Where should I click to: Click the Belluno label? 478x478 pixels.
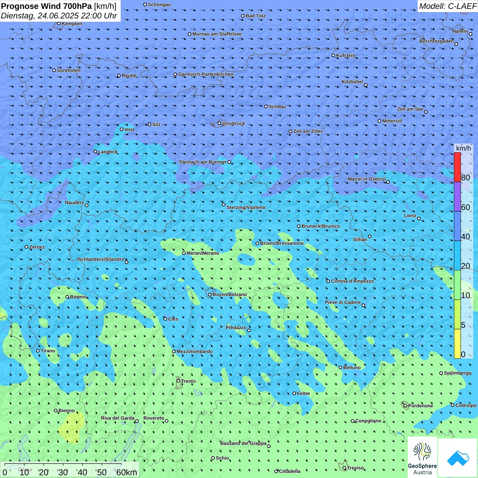click(352, 367)
